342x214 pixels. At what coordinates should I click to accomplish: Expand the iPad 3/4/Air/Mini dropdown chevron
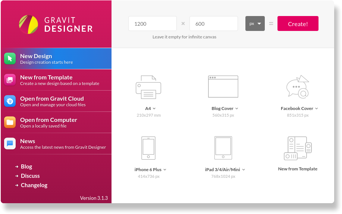click(244, 170)
